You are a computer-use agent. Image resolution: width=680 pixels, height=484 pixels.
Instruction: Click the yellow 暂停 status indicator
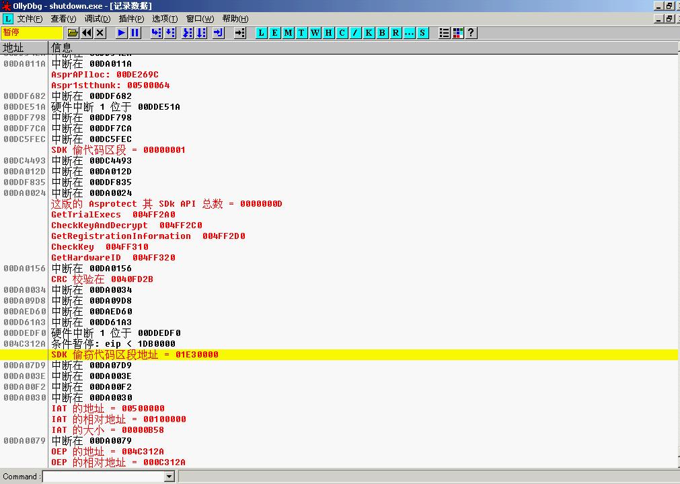click(32, 33)
